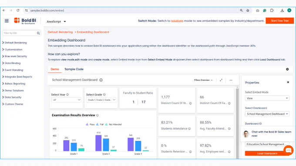Click the Start Free Trial button
Viewport: 296px width, 166px height.
click(x=279, y=21)
